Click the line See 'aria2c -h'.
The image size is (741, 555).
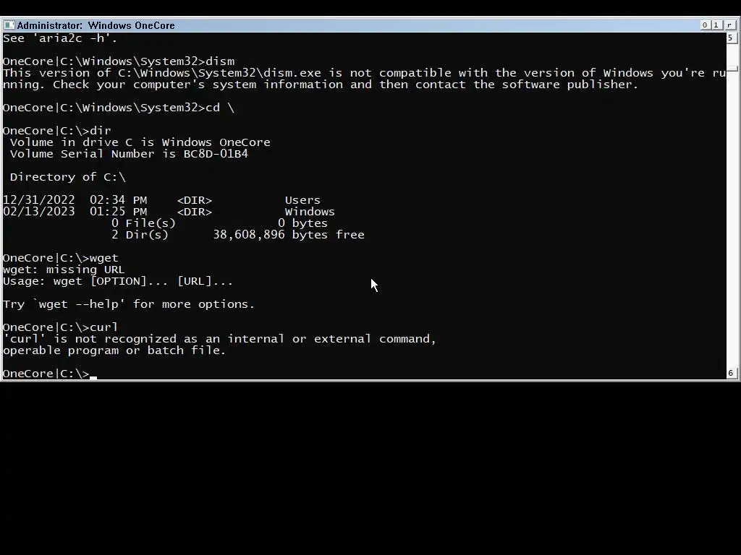pos(60,38)
